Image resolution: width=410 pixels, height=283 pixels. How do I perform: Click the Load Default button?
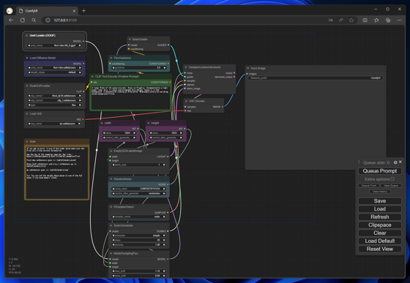(380, 241)
